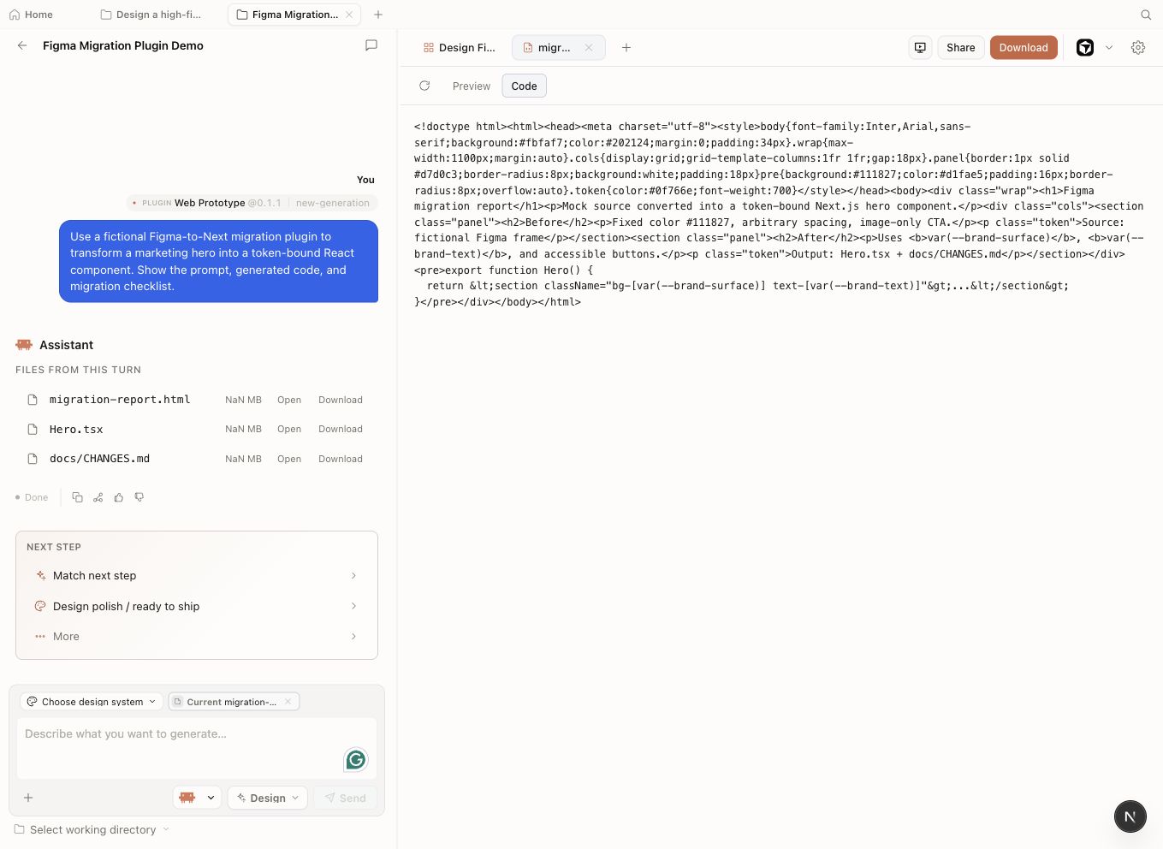Image resolution: width=1163 pixels, height=849 pixels.
Task: Download migration-report.html
Action: 341,400
